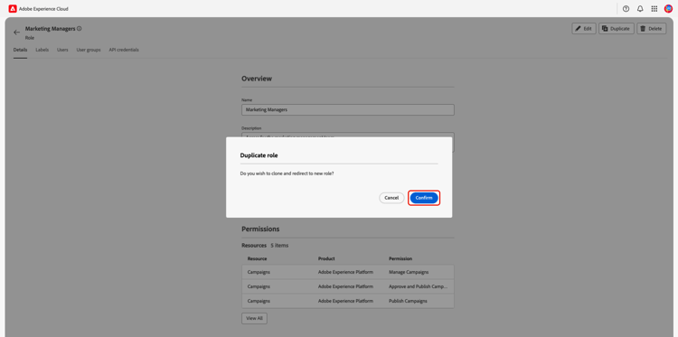The image size is (678, 337).
Task: Open the app switcher grid icon
Action: pyautogui.click(x=654, y=9)
